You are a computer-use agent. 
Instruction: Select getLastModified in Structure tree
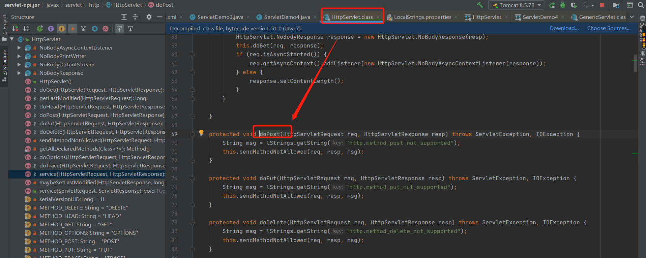pyautogui.click(x=86, y=98)
